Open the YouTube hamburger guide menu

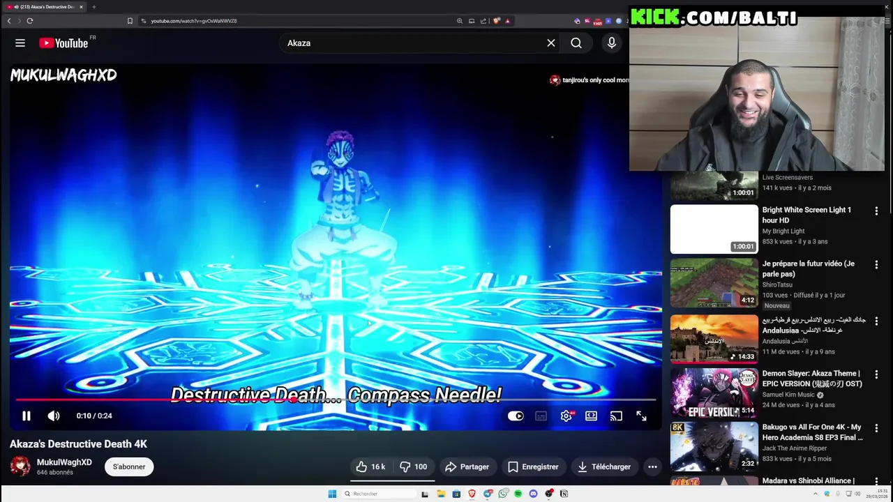pyautogui.click(x=20, y=43)
